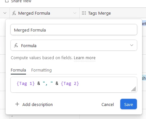Expand the Formula field type dropdown chevron
The height and width of the screenshot is (119, 146).
[132, 45]
